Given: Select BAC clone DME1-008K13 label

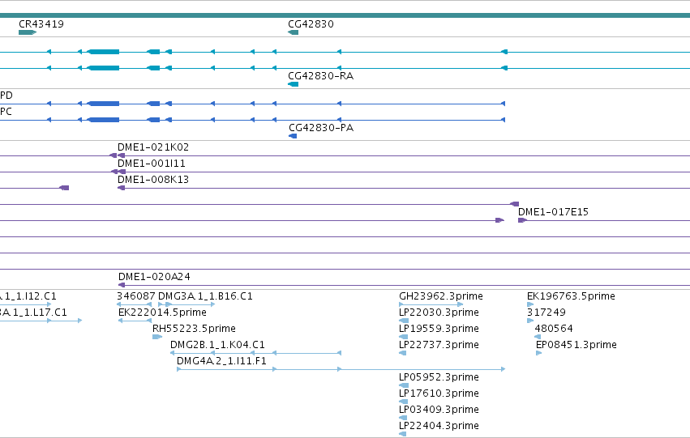Looking at the screenshot, I should click(x=152, y=180).
